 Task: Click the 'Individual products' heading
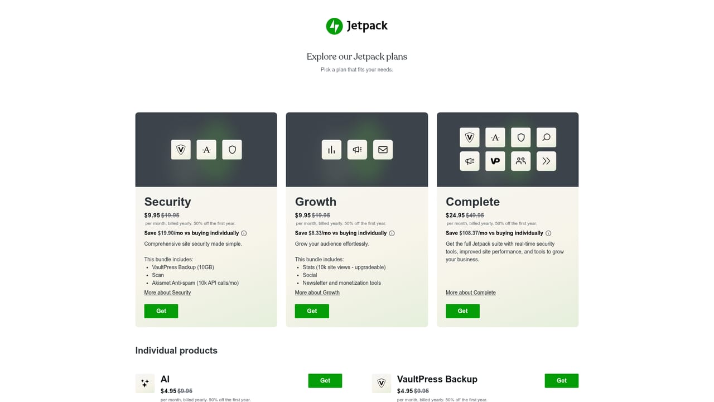pyautogui.click(x=176, y=351)
